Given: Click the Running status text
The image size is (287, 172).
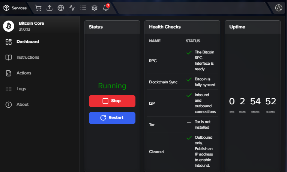Looking at the screenshot, I should 112,86.
